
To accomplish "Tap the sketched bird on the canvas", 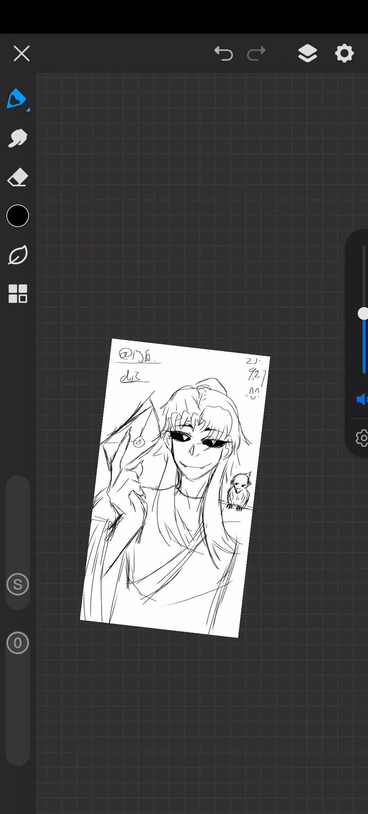I will pyautogui.click(x=240, y=492).
